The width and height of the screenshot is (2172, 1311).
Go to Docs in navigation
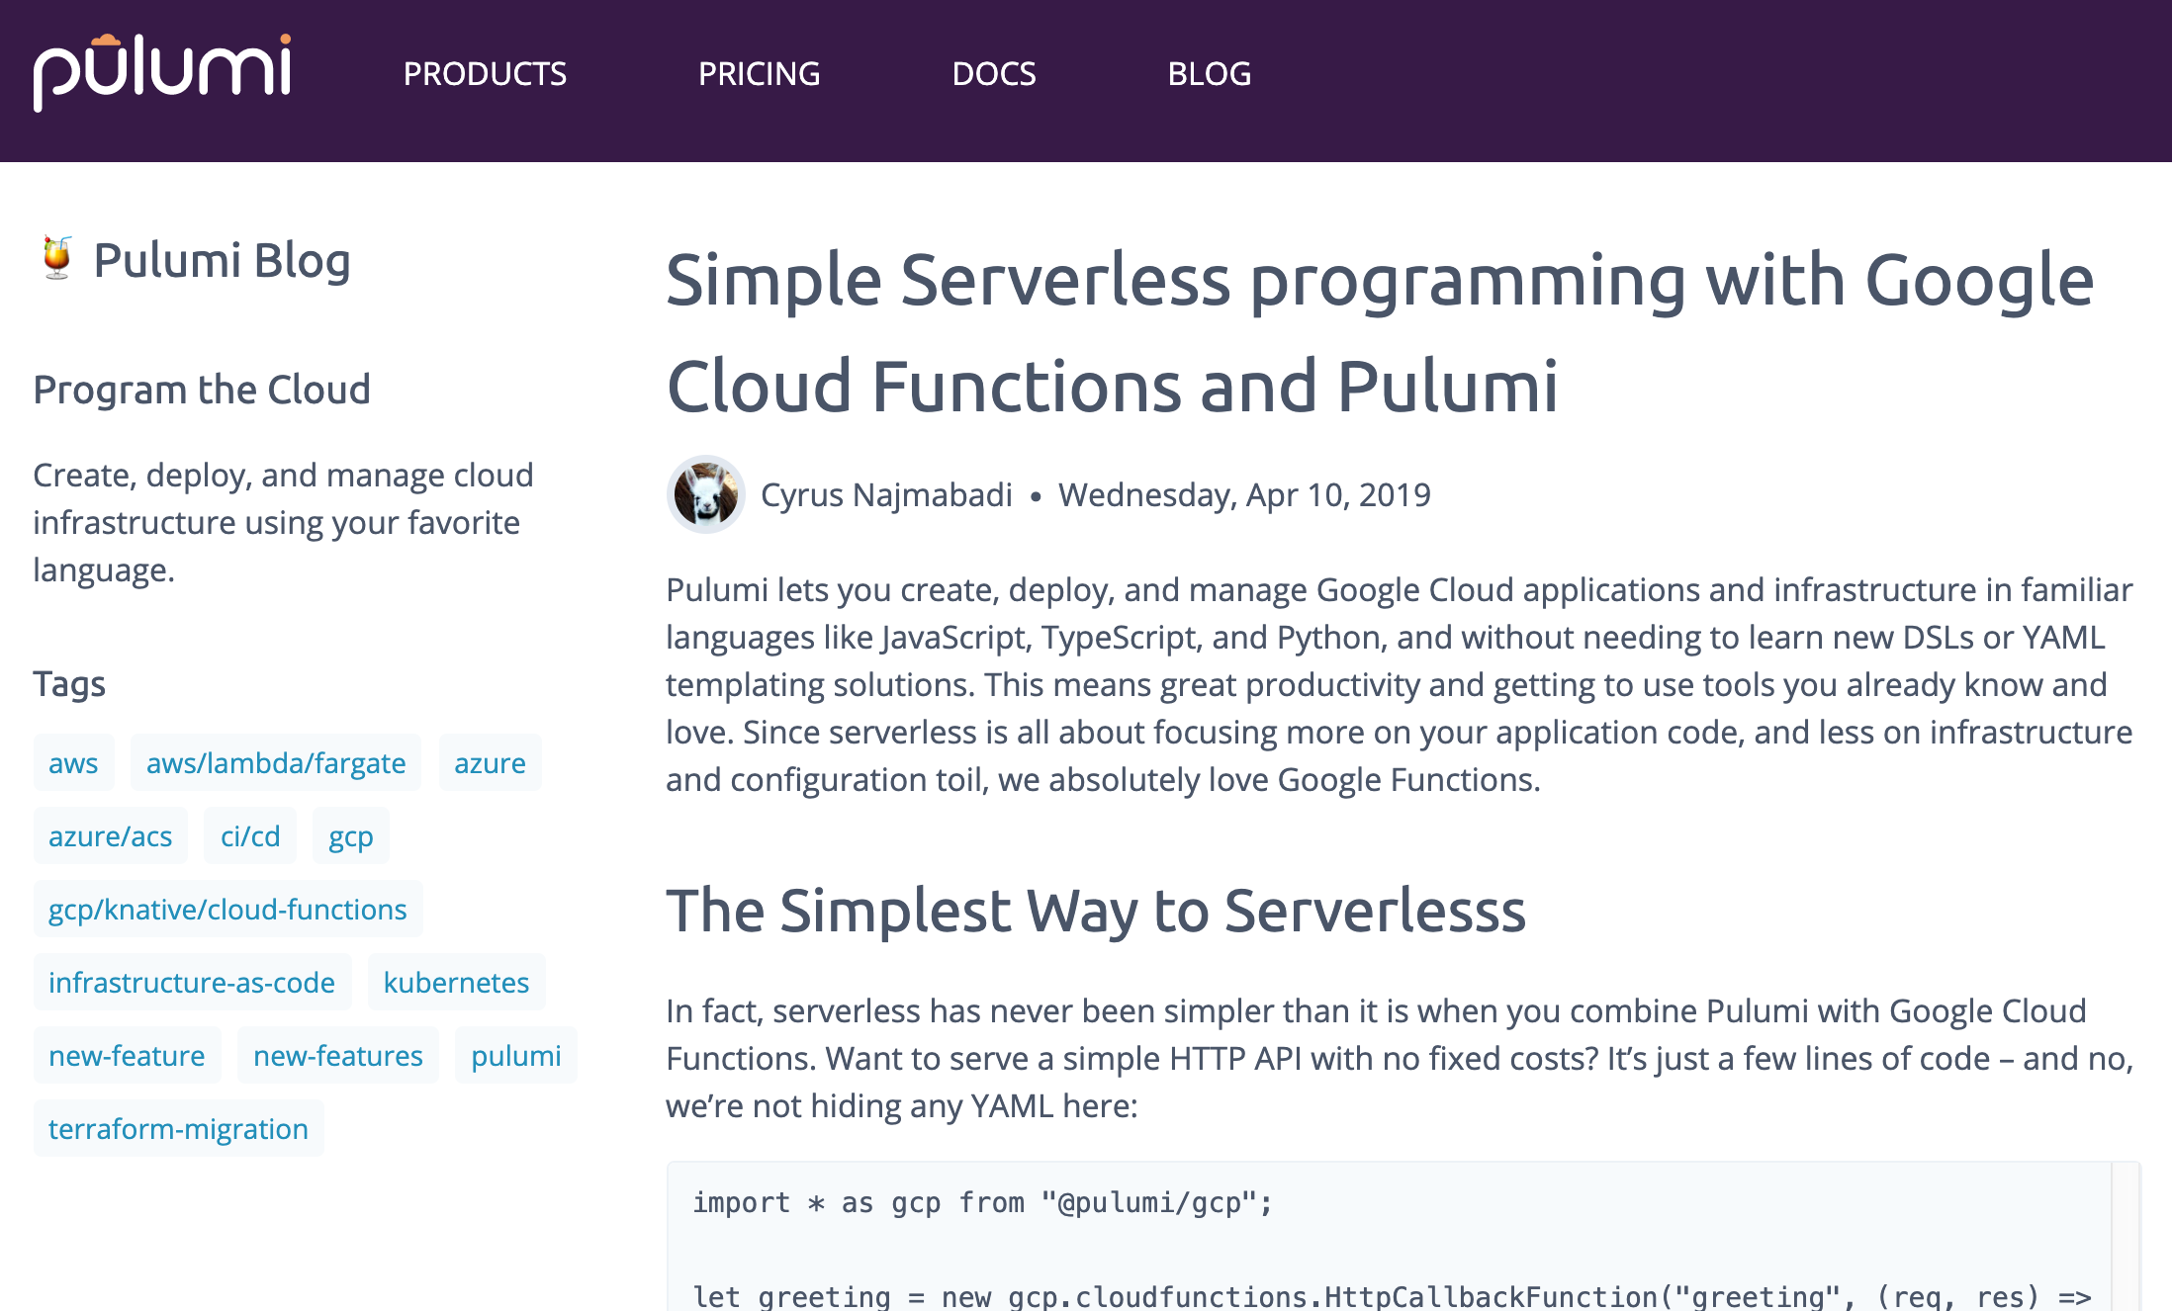pos(993,74)
